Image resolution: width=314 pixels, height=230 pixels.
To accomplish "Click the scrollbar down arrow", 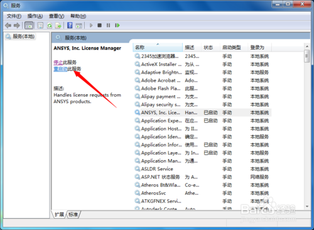I will pos(307,206).
